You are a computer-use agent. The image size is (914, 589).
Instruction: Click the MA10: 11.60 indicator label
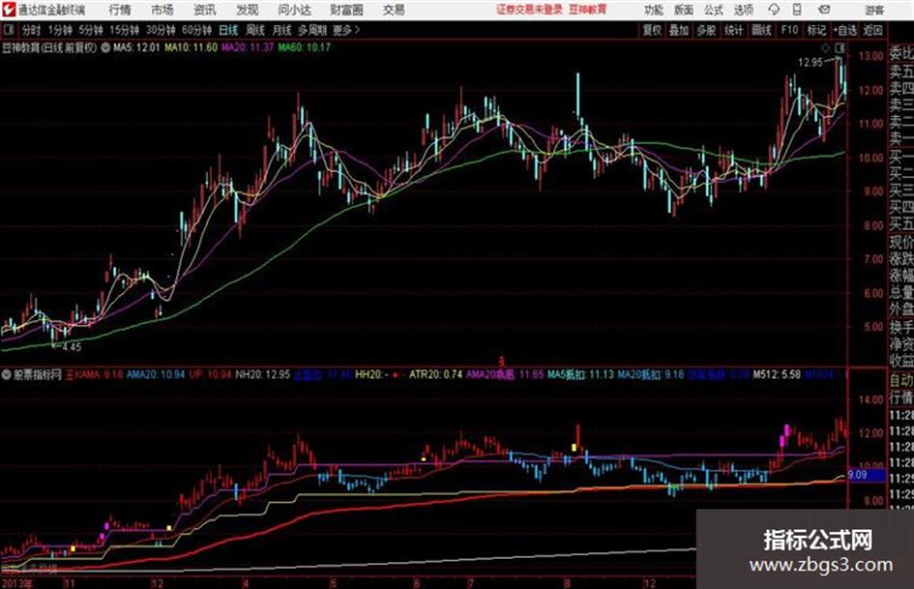point(191,47)
